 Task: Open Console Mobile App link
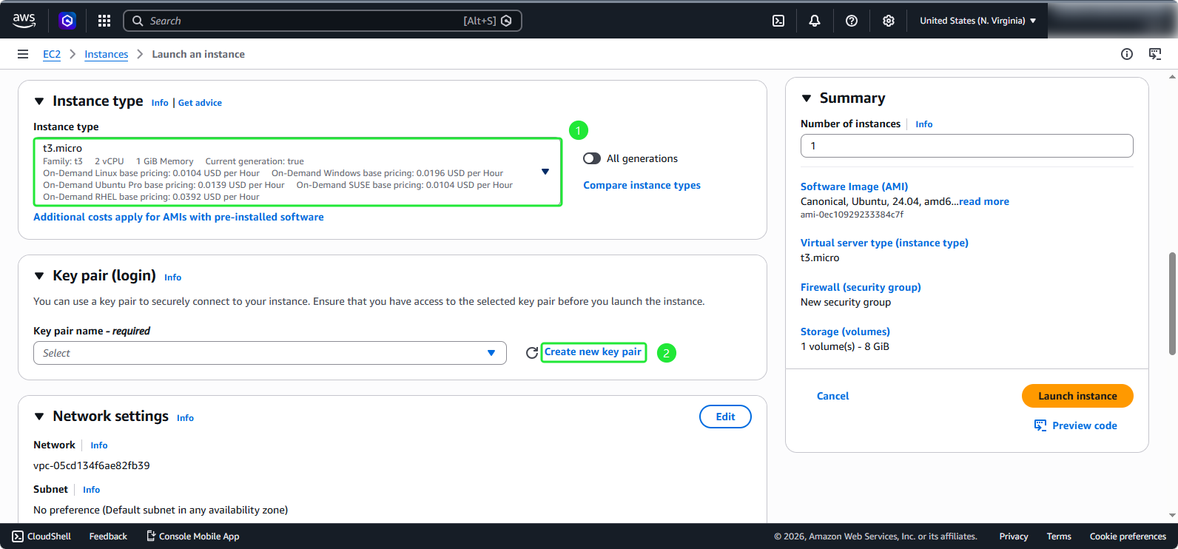point(192,536)
